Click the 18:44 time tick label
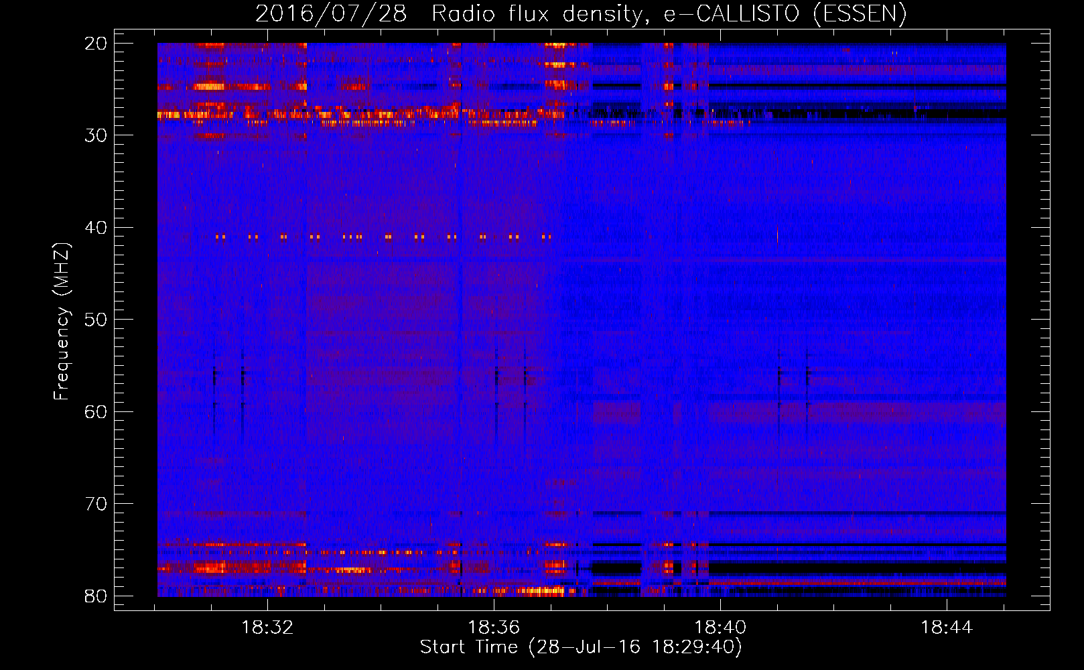The height and width of the screenshot is (670, 1084). 946,628
